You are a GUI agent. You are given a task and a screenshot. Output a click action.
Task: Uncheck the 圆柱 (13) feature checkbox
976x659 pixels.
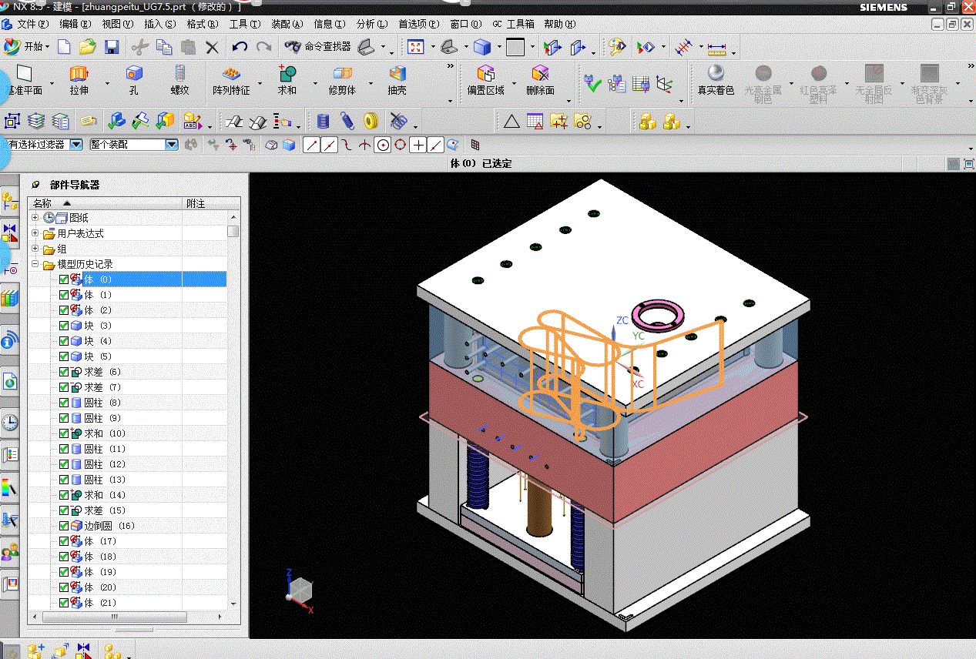tap(64, 480)
